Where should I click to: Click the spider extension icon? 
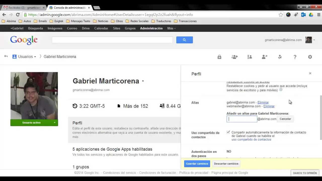296,15
